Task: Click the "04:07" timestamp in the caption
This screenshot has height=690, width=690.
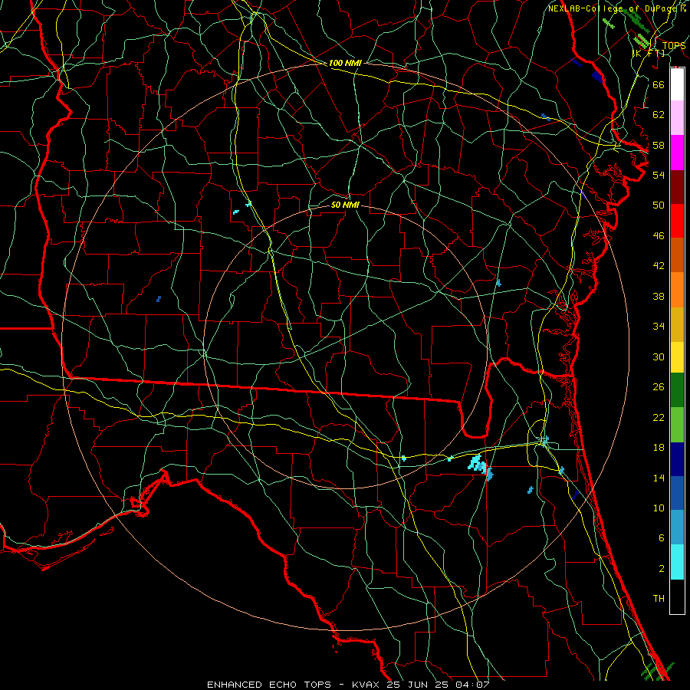Action: click(x=474, y=685)
